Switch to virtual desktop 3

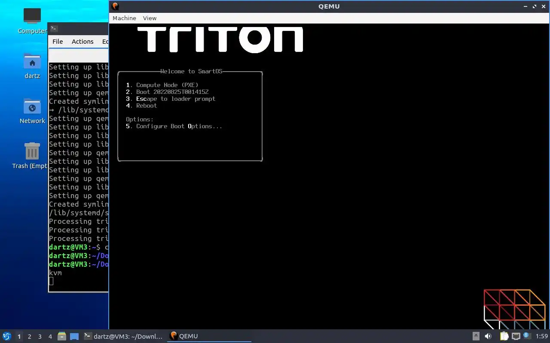pyautogui.click(x=40, y=337)
